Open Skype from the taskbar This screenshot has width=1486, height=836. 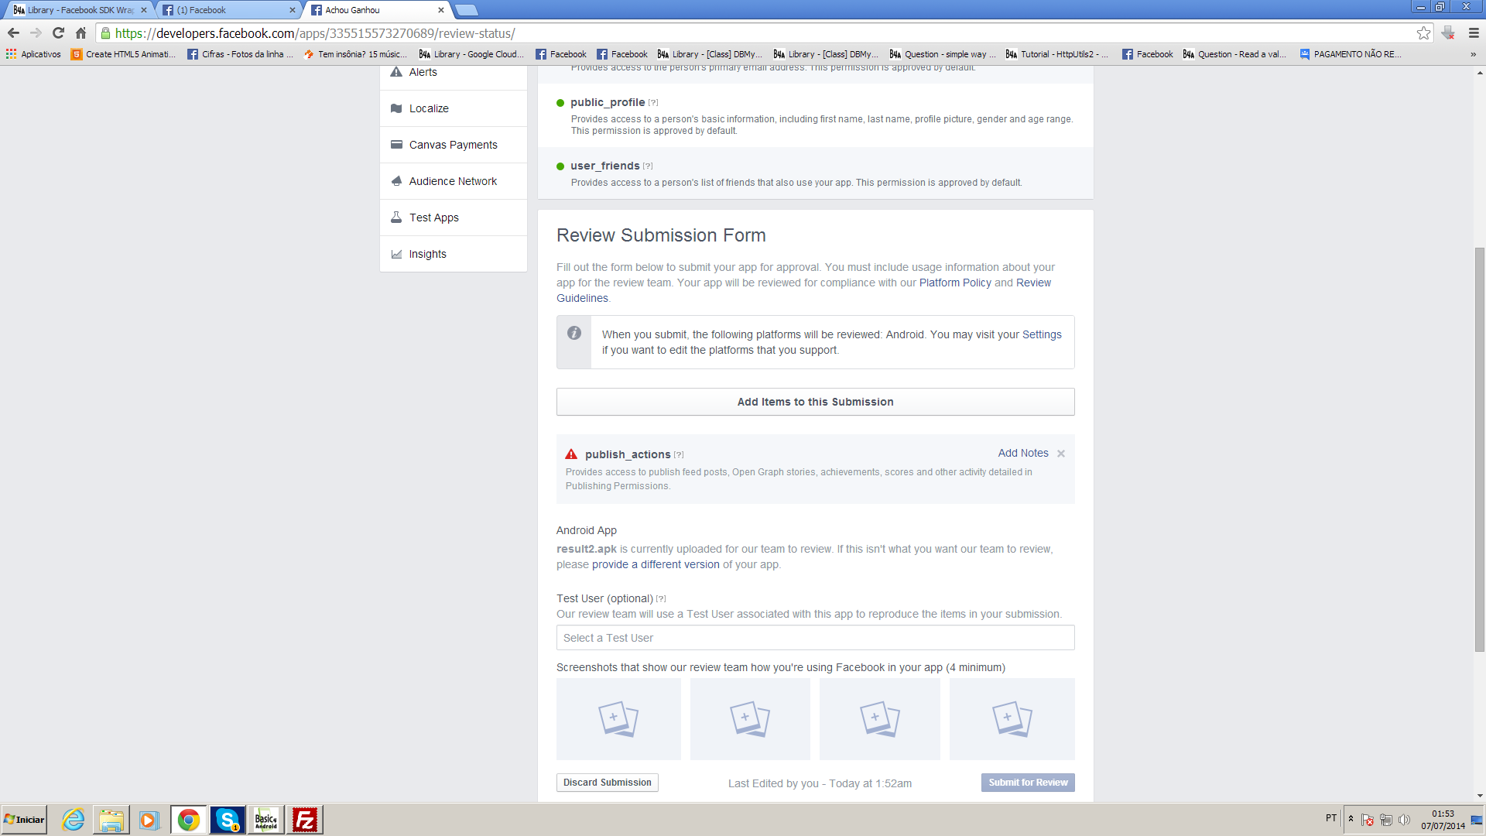pyautogui.click(x=228, y=820)
